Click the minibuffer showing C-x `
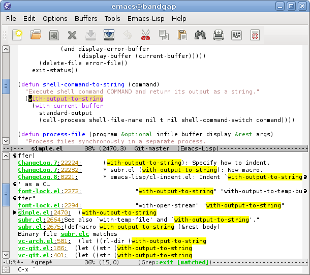The width and height of the screenshot is (310, 275). click(x=160, y=269)
